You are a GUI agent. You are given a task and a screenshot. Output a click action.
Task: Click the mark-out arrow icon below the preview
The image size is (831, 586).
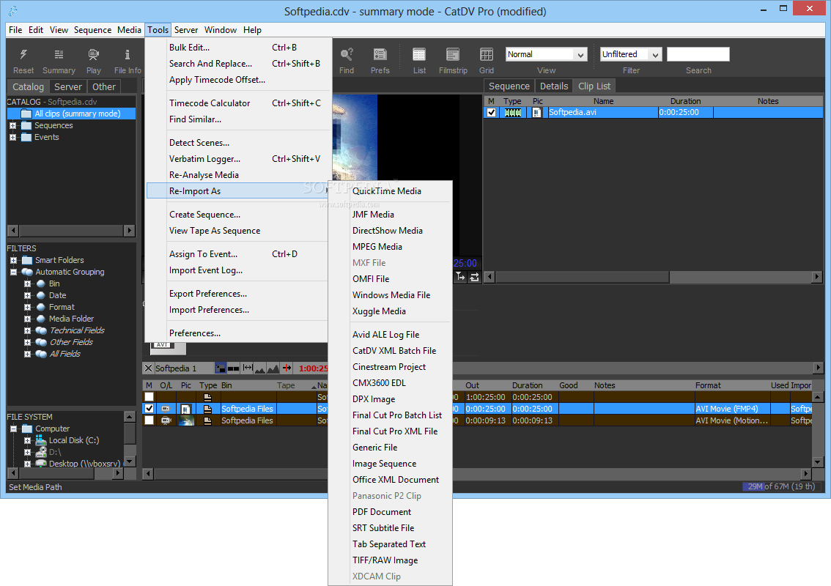pos(460,277)
